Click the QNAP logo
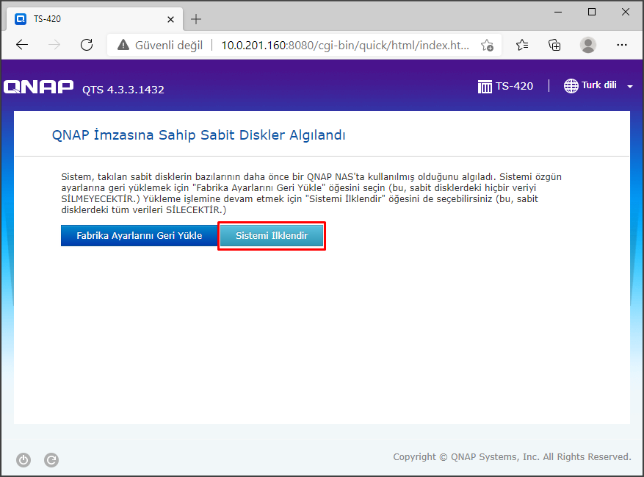The image size is (644, 477). [38, 87]
